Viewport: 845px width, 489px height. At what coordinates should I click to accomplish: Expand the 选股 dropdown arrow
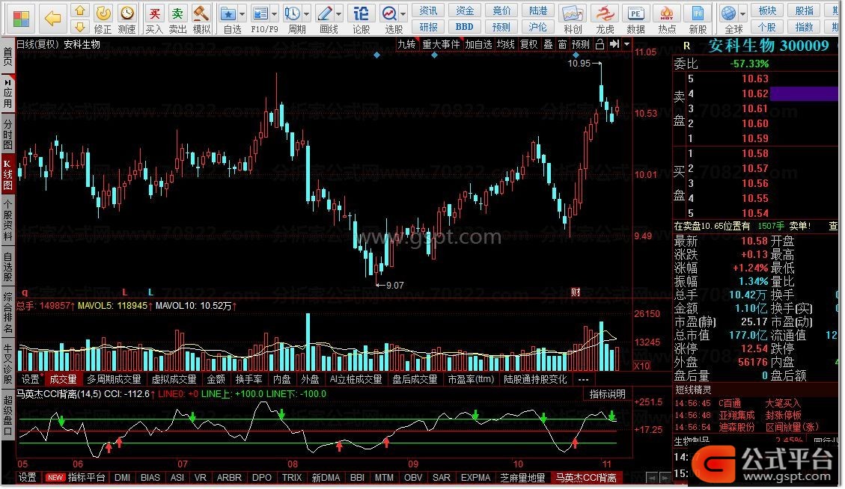click(x=403, y=14)
